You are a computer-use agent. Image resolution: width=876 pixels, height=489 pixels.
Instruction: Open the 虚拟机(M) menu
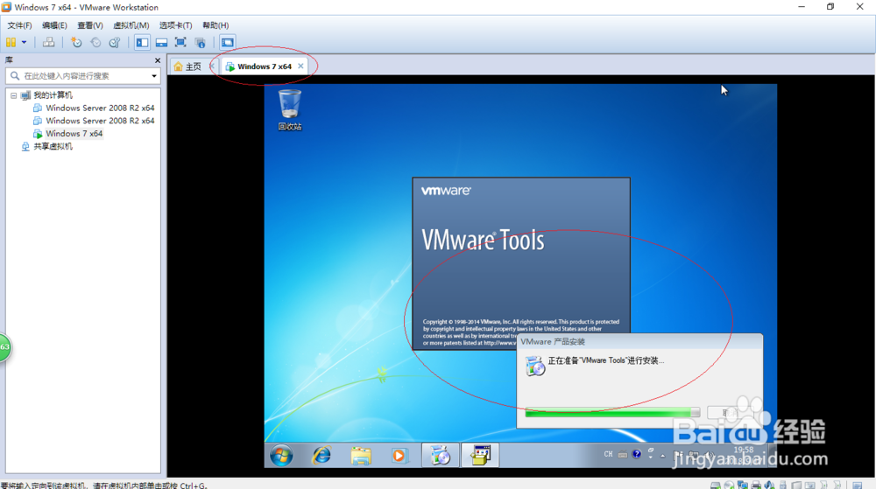[131, 25]
